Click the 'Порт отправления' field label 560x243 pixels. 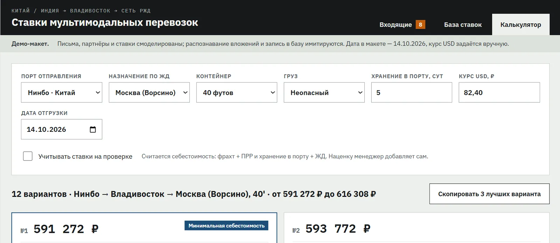click(x=51, y=76)
